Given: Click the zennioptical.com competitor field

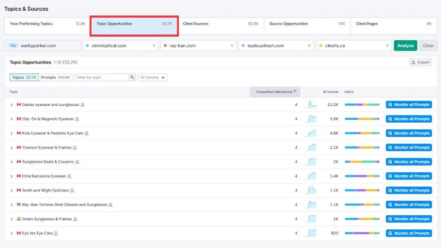Looking at the screenshot, I should pyautogui.click(x=120, y=46).
